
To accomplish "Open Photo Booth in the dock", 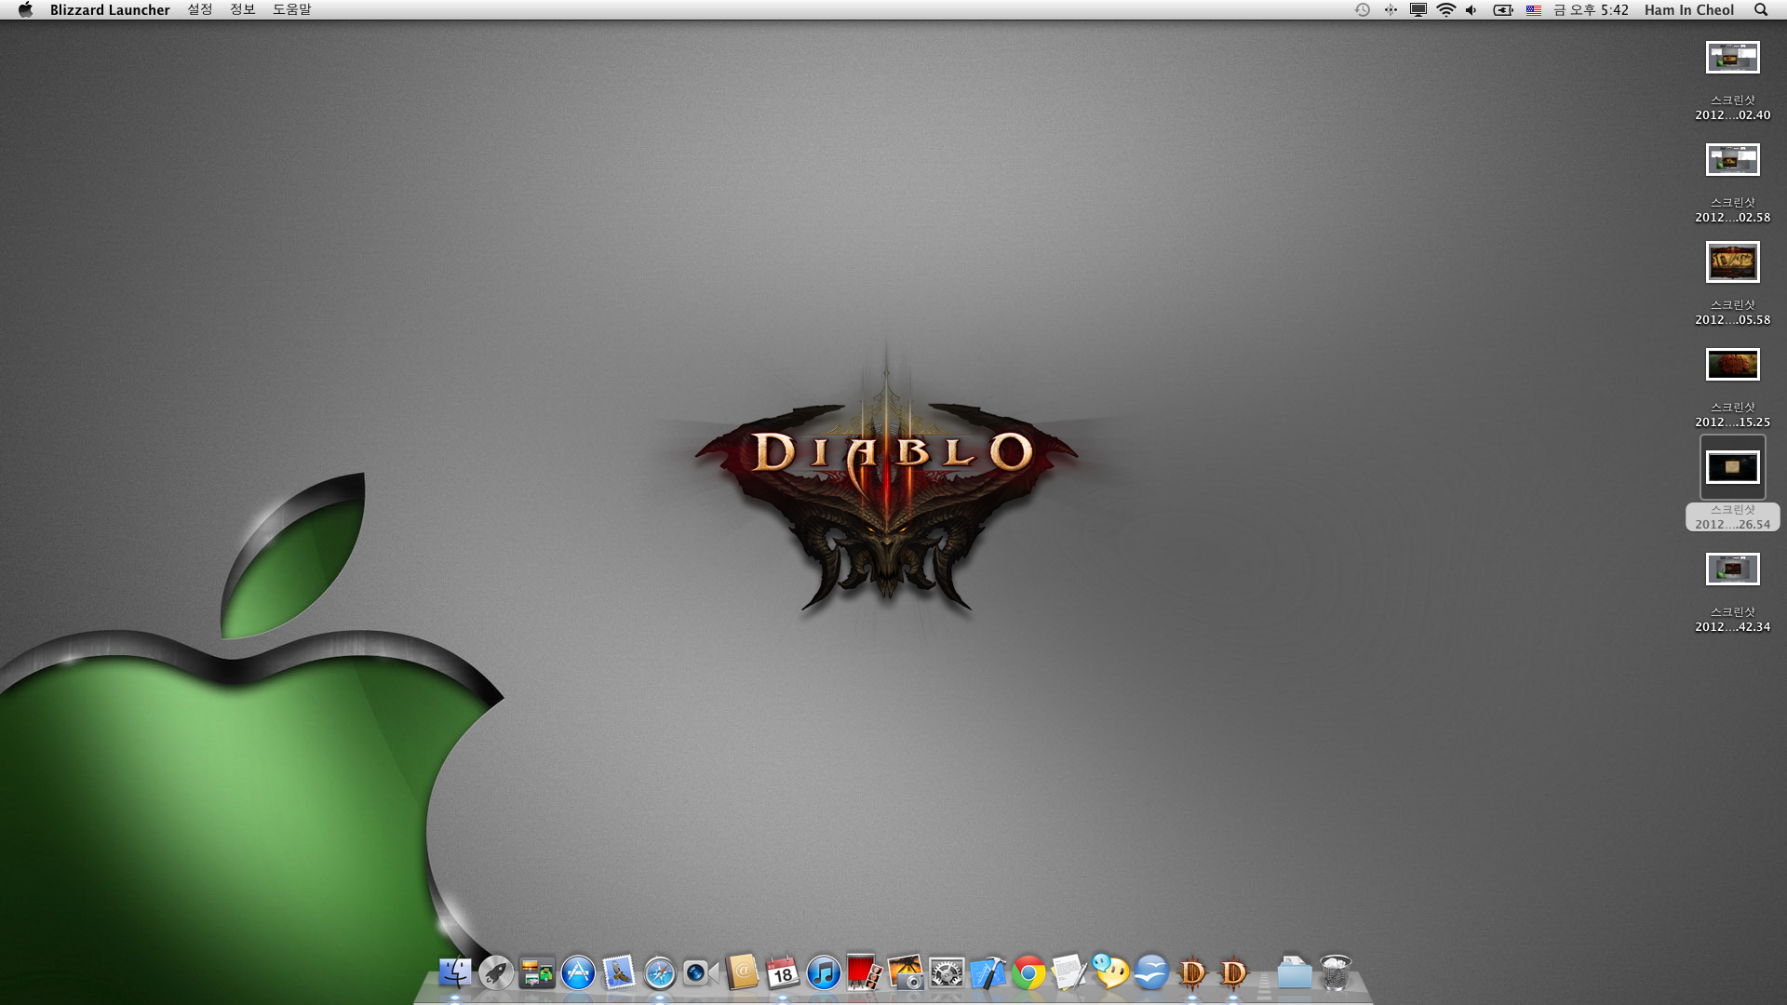I will pos(865,972).
